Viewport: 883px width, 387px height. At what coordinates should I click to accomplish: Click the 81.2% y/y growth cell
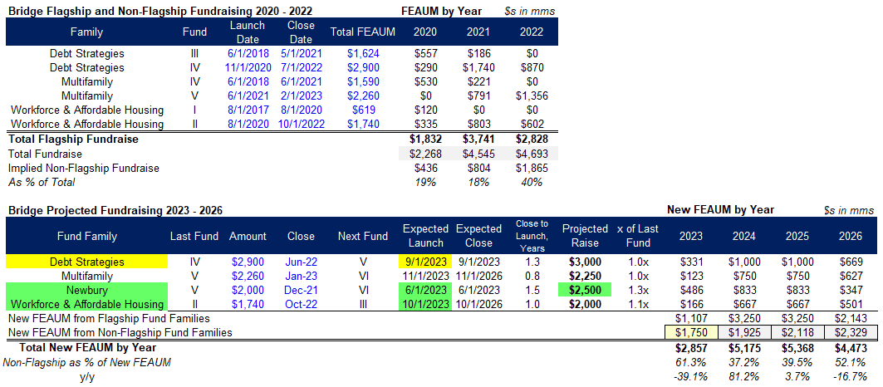(745, 376)
